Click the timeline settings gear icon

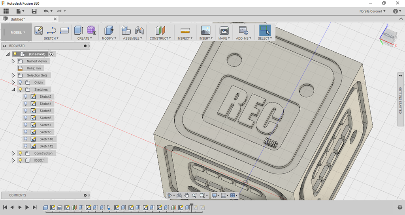point(400,207)
